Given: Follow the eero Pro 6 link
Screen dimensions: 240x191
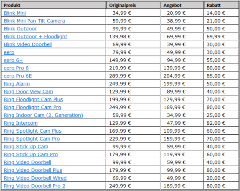Looking at the screenshot, I should (16, 68).
